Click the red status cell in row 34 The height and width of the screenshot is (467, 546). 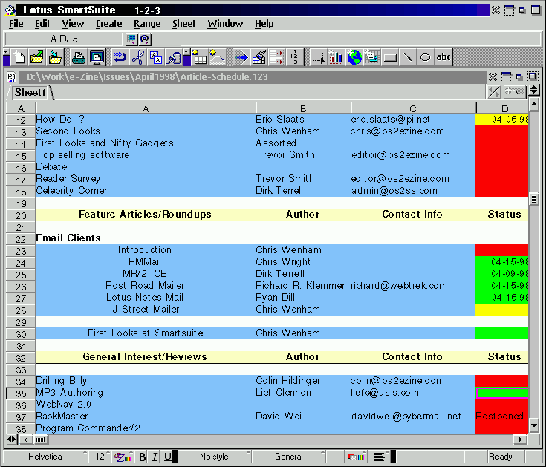[x=501, y=381]
